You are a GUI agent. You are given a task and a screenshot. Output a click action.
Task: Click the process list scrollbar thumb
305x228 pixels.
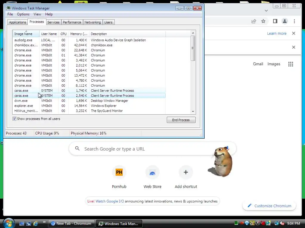[x=193, y=48]
